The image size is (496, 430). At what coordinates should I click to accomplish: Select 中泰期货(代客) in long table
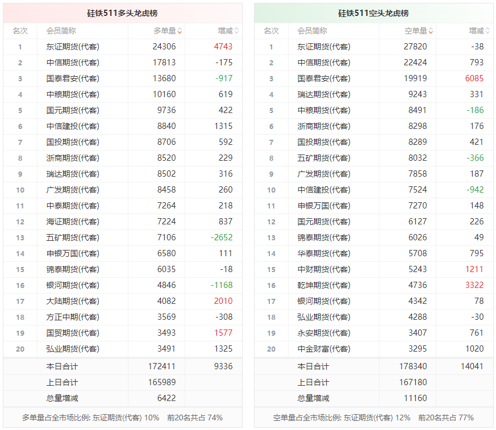point(73,206)
